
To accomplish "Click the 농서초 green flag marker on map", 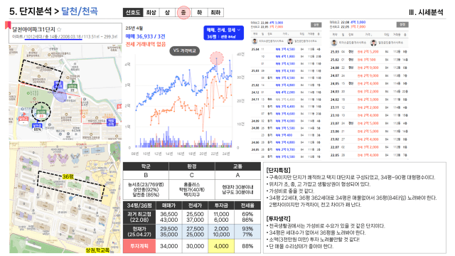I will (41, 113).
